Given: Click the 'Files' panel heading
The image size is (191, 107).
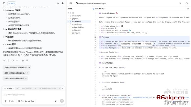Looking at the screenshot, I should point(70,9).
